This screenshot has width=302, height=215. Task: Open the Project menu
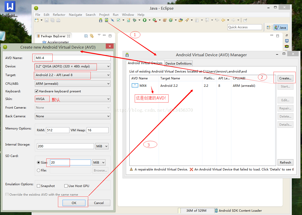(104, 15)
